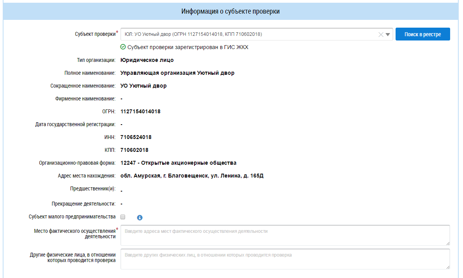
Task: Focus the Другие физические лица text area
Action: click(x=285, y=259)
